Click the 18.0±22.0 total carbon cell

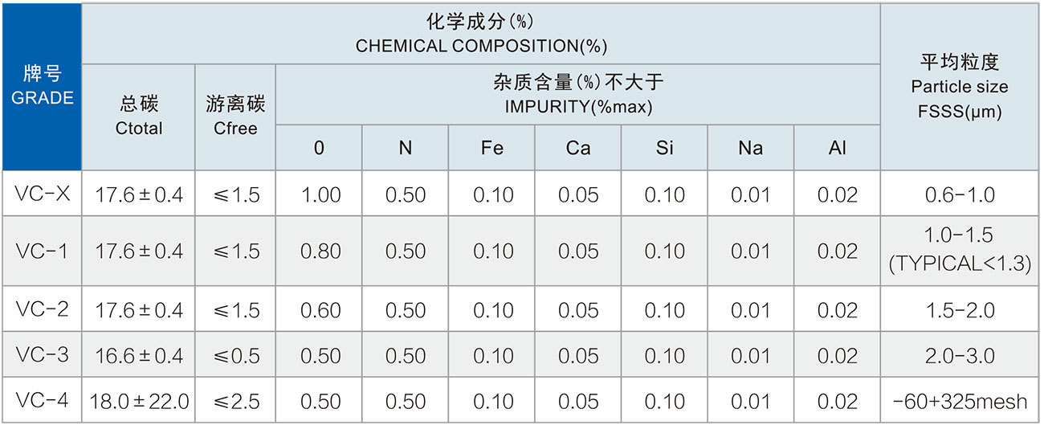click(139, 401)
